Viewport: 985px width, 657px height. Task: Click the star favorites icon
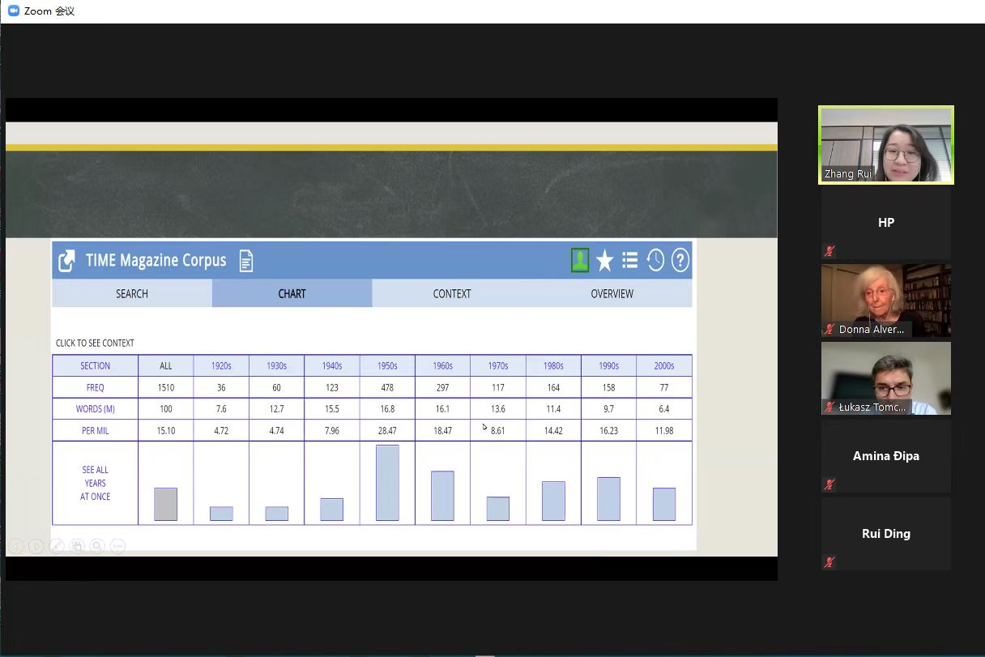coord(604,260)
